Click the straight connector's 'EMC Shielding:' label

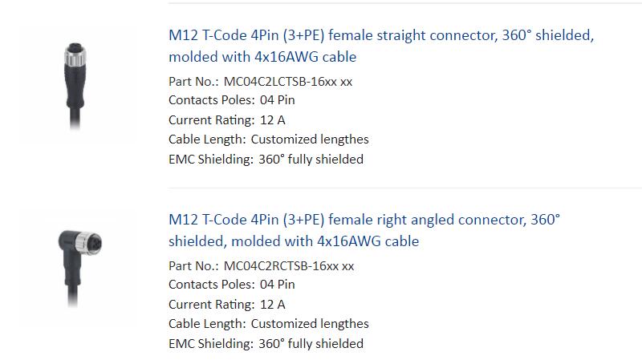point(211,159)
